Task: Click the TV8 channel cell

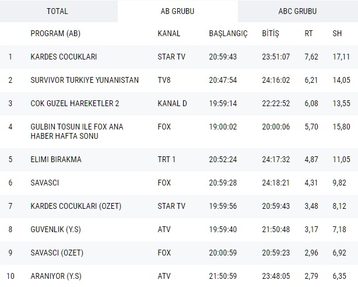Action: click(164, 80)
